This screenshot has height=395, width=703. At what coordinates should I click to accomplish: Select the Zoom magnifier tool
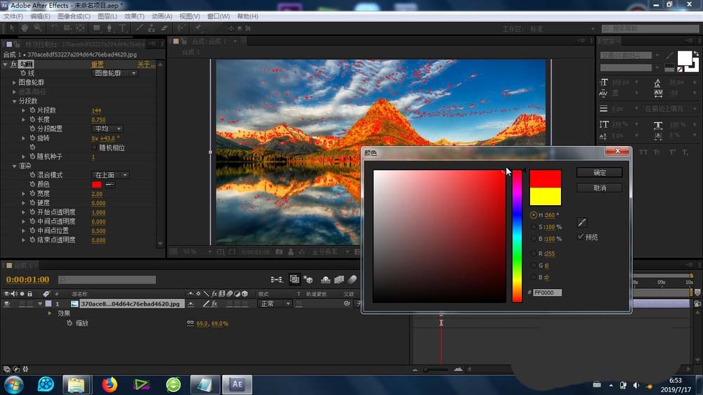point(38,28)
